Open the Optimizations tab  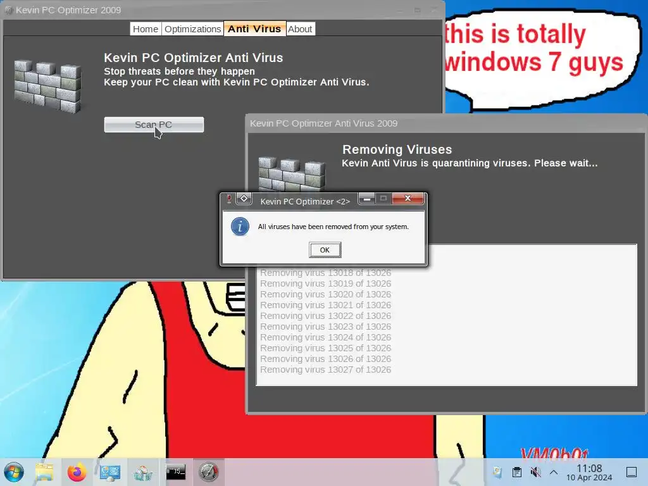pyautogui.click(x=192, y=29)
